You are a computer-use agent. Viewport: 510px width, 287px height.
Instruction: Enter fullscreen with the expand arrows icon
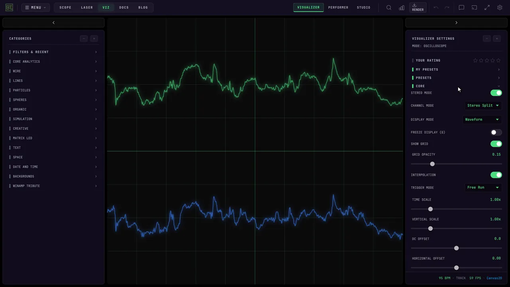click(487, 8)
